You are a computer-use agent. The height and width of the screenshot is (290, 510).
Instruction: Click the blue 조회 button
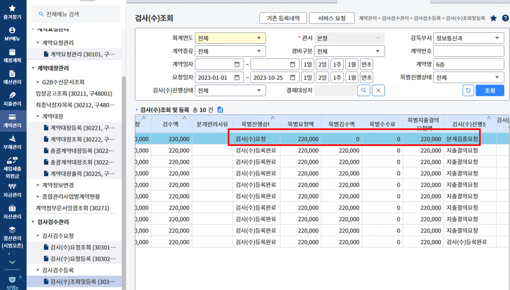(490, 90)
